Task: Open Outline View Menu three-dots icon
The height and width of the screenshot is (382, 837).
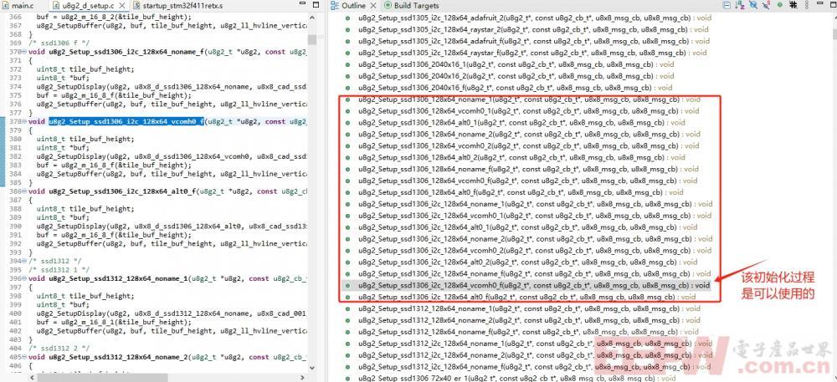Action: [x=807, y=5]
